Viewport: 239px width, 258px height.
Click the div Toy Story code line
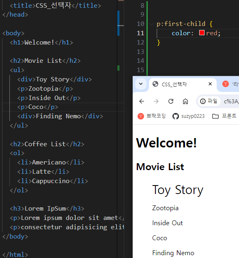pos(54,79)
